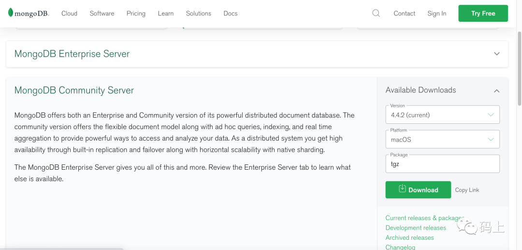Expand the MongoDB Enterprise Server section
This screenshot has width=522, height=250.
pyautogui.click(x=496, y=54)
